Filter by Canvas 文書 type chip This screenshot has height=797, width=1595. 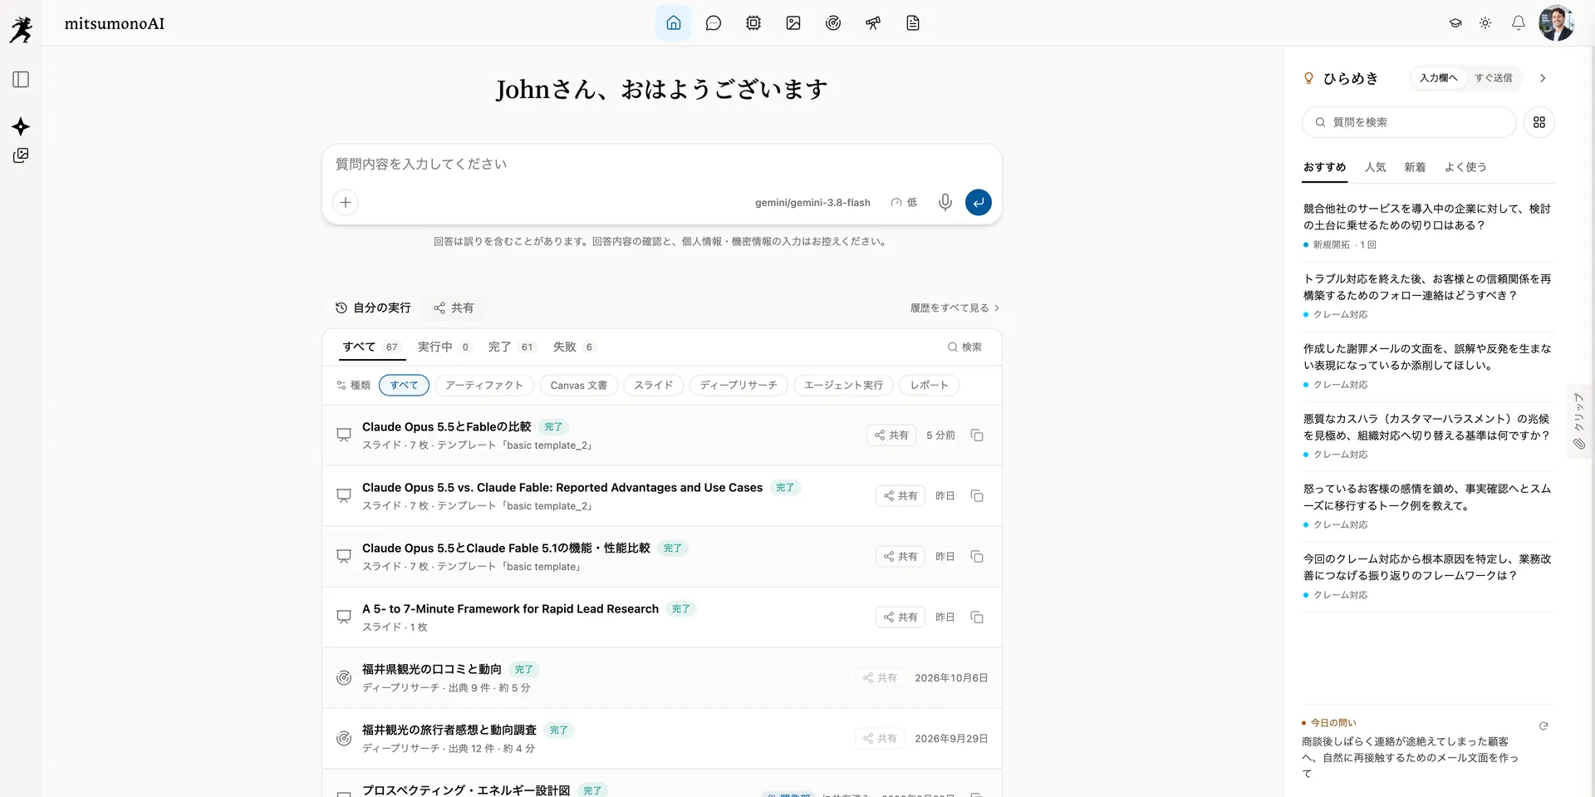579,386
